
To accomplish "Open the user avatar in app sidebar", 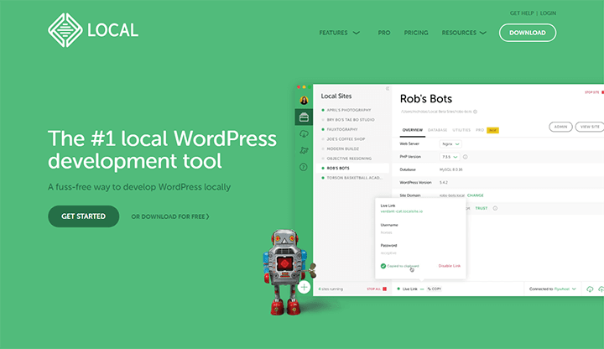I will coord(304,101).
